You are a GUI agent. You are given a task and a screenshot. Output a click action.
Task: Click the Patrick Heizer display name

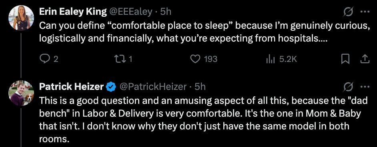point(71,87)
